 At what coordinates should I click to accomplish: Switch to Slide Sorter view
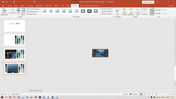(145, 94)
